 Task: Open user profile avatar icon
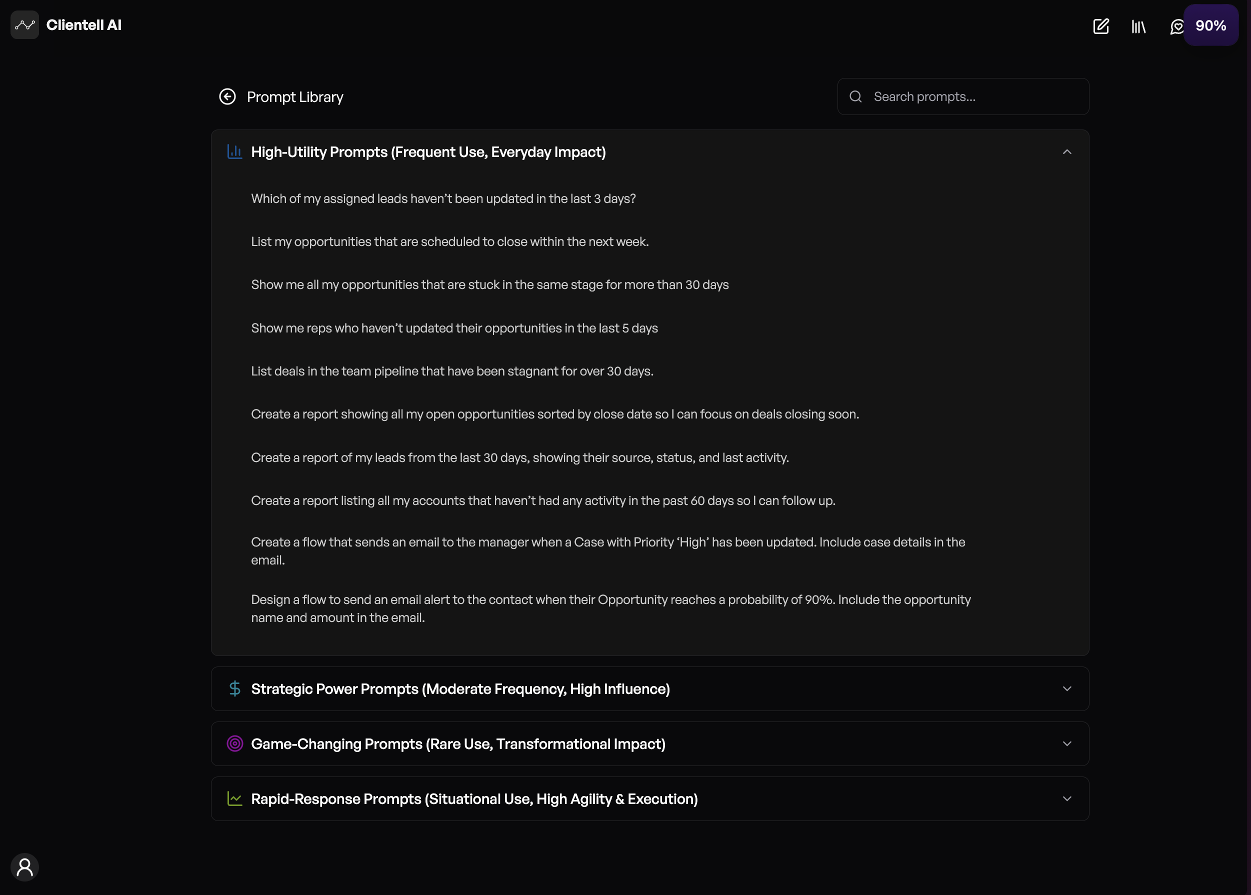click(x=25, y=867)
